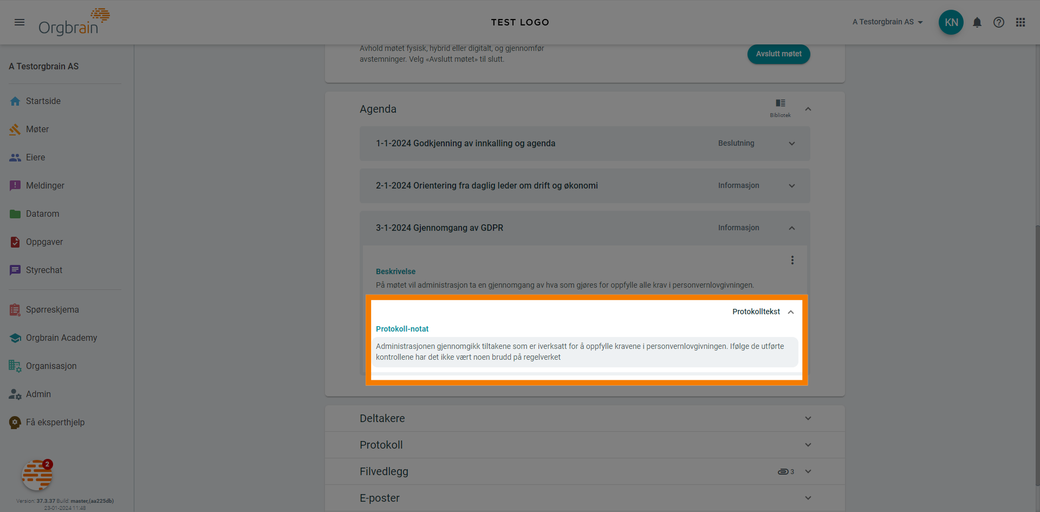The image size is (1040, 512).
Task: Open the apps grid icon
Action: point(1020,22)
